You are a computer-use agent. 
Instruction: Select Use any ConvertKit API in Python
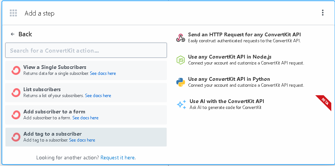click(x=229, y=79)
